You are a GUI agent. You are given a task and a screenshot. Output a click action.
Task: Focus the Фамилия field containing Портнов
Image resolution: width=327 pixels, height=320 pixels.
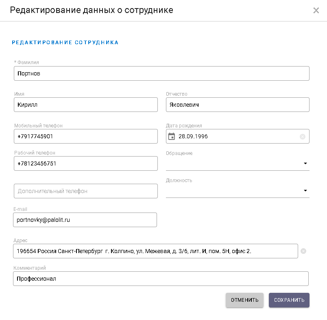pos(161,73)
